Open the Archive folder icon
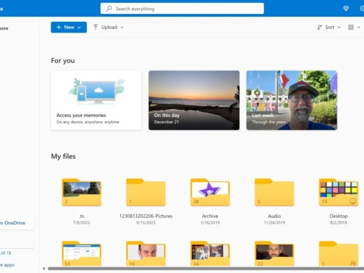The height and width of the screenshot is (273, 364). tap(210, 192)
